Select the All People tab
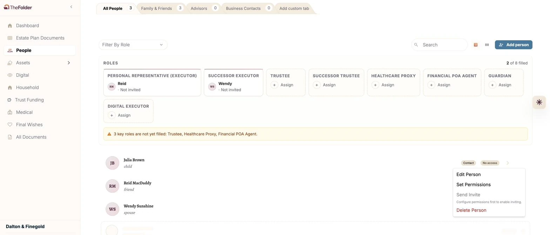This screenshot has height=235, width=550. pyautogui.click(x=116, y=8)
